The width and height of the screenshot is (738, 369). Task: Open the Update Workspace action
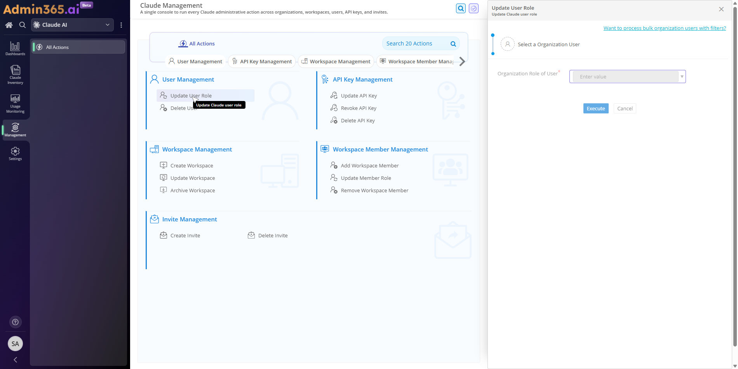(188, 178)
